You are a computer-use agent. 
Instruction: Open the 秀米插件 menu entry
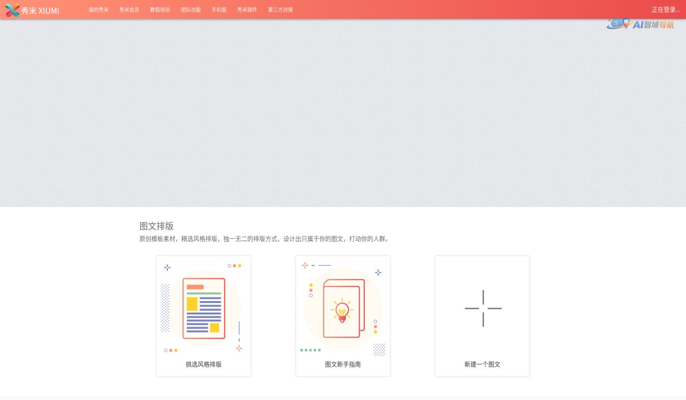coord(245,9)
